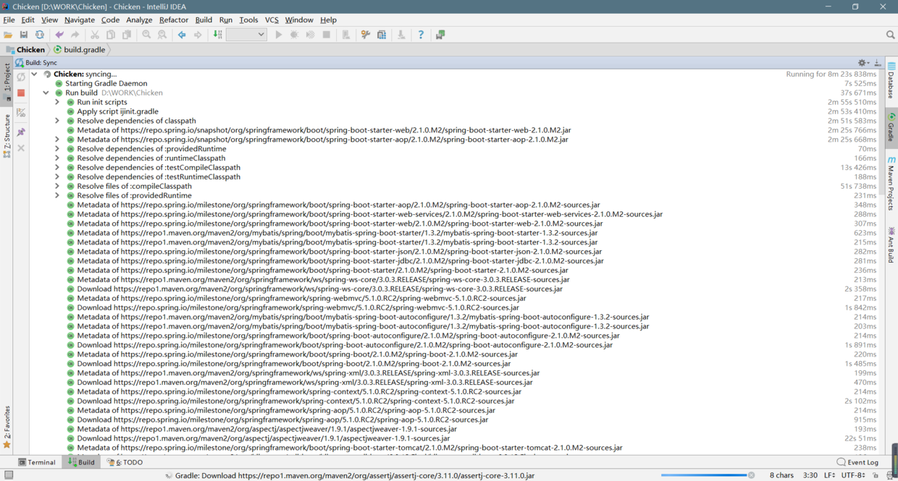Expand Resolve files of :compileClasspath
898x481 pixels.
pos(57,187)
